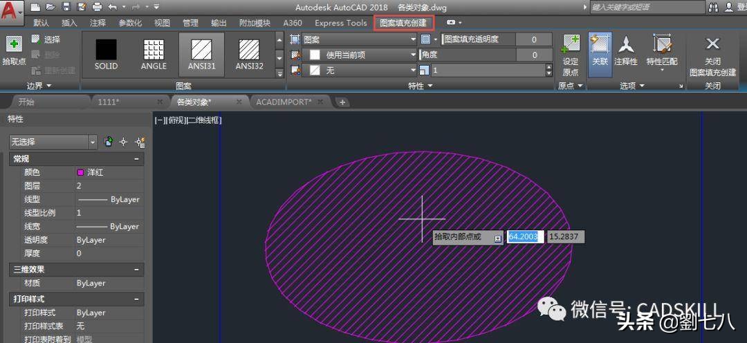Expand the 原点 panel
747x343 pixels.
pos(570,86)
